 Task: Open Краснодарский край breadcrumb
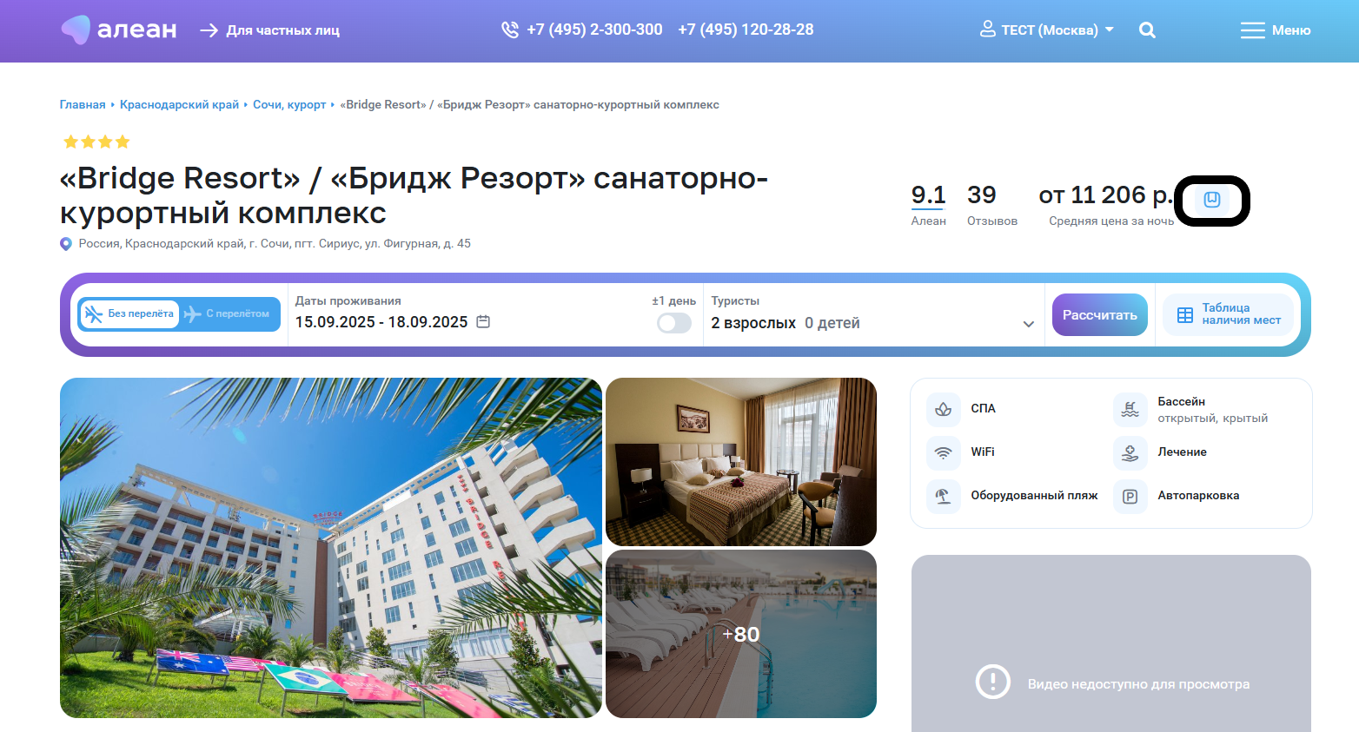pyautogui.click(x=179, y=104)
